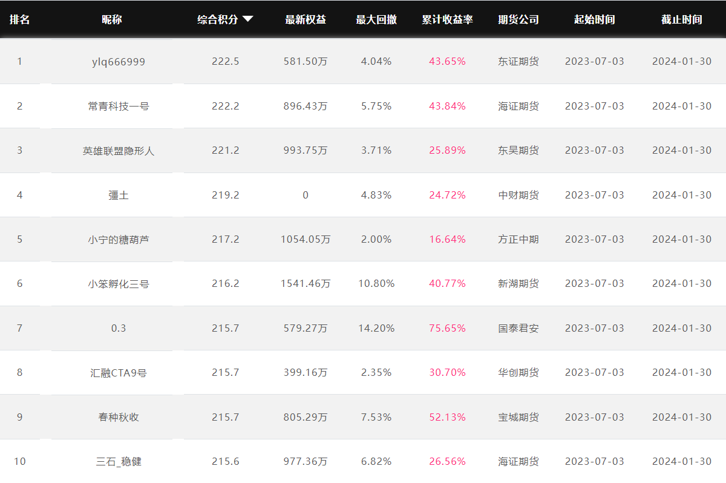Click the 最大回撤 column header
Screen dimensions: 726x483
click(x=376, y=19)
